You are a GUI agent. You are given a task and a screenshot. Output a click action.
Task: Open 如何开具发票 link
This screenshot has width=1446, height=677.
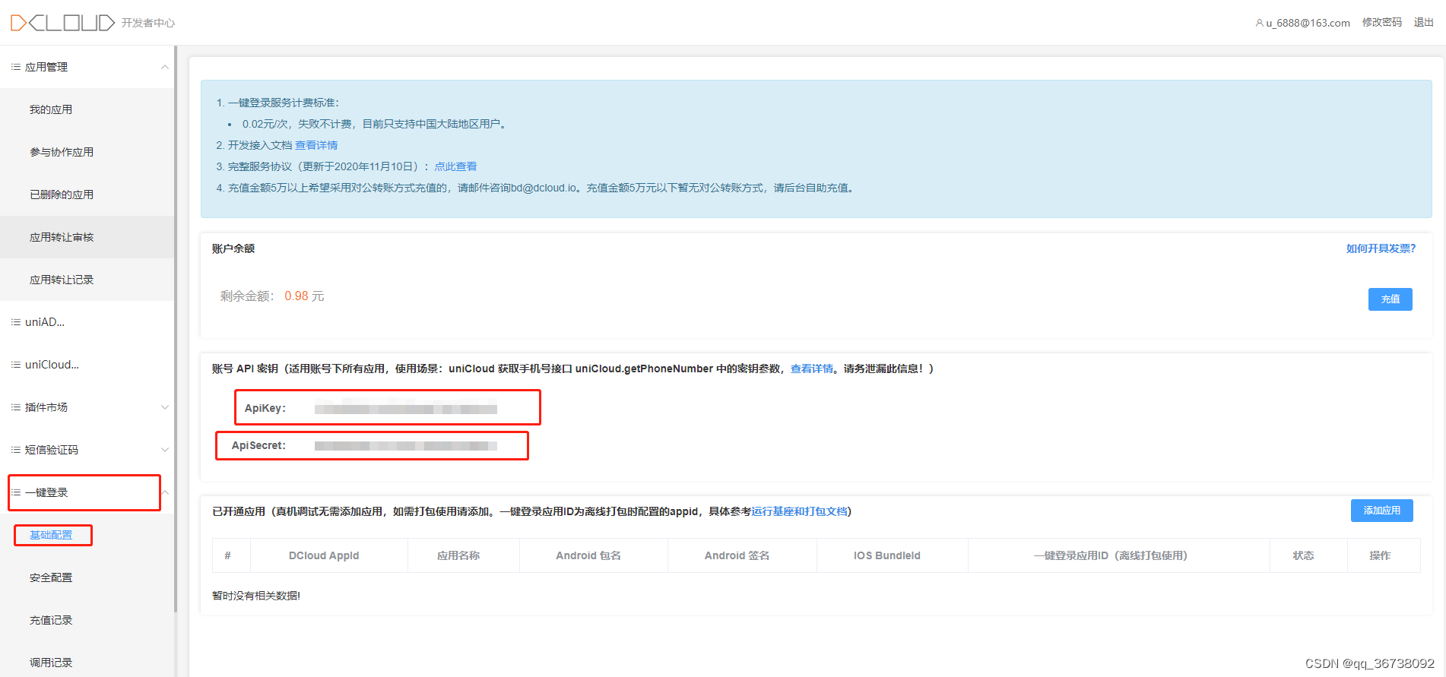[1381, 248]
